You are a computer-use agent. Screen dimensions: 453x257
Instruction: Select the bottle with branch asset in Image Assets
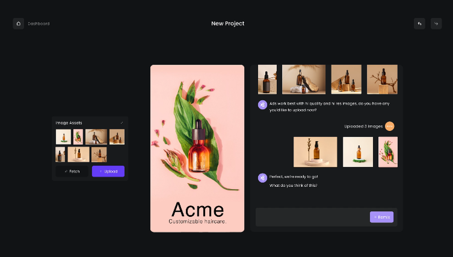99,155
